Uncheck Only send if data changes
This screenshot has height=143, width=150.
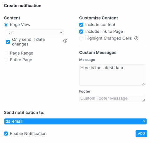pyautogui.click(x=8, y=42)
